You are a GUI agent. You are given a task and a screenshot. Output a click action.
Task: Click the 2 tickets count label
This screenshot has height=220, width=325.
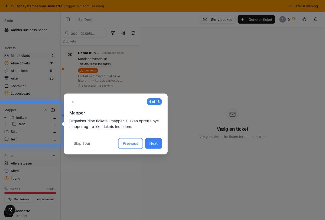coord(69,41)
